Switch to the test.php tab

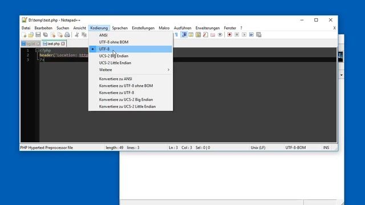click(54, 44)
